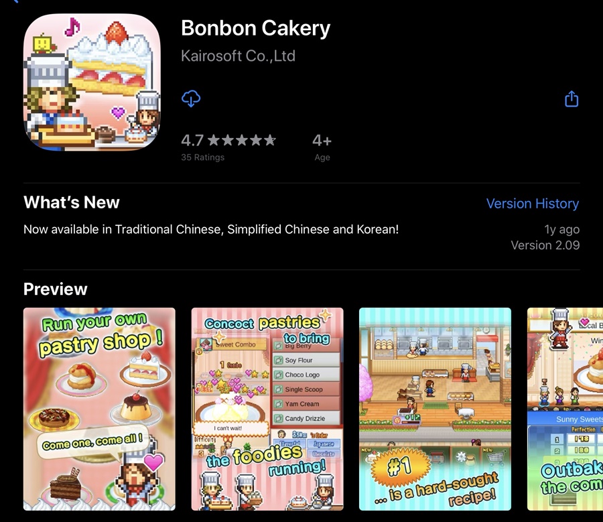
Task: Tap the Bonbon Cakery app icon
Action: pos(92,82)
